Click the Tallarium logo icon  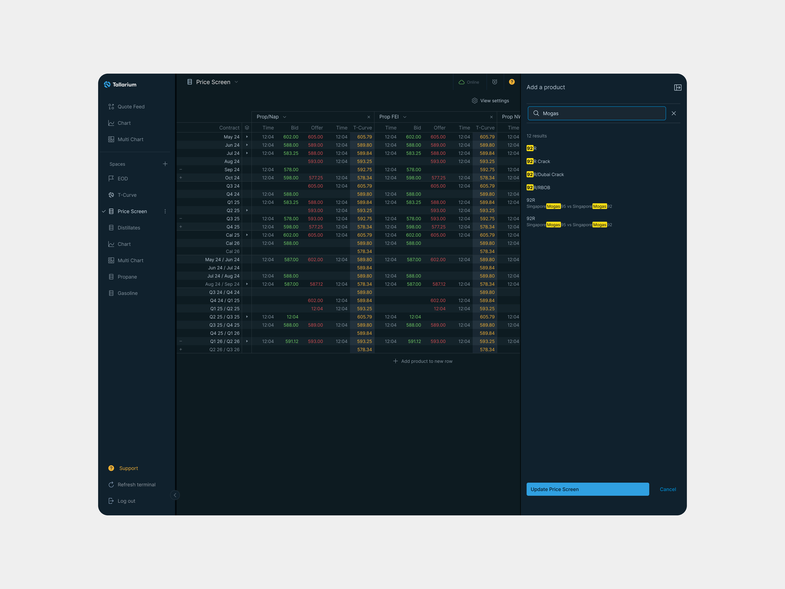coord(107,85)
